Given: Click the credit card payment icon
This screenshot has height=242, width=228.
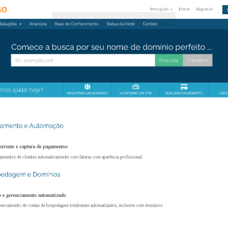Looking at the screenshot, I should coord(184,87).
